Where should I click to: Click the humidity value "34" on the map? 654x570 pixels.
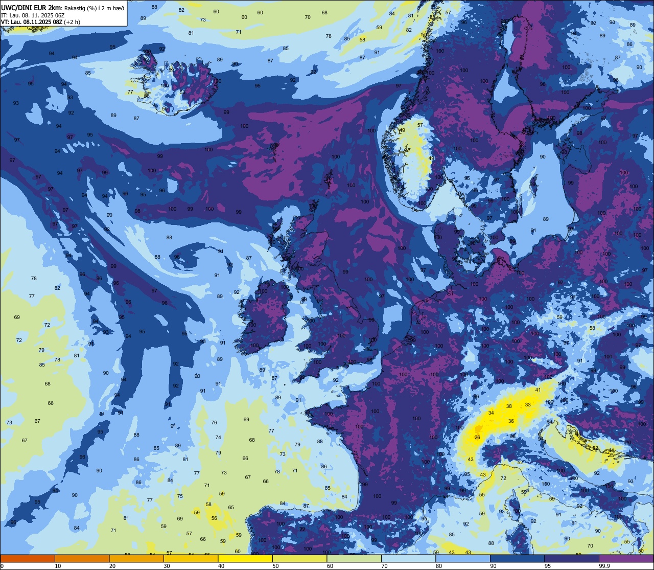(491, 413)
